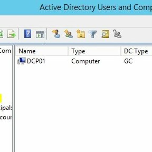Click the add-to-group icon at toolbar end
The height and width of the screenshot is (152, 152).
[117, 34]
